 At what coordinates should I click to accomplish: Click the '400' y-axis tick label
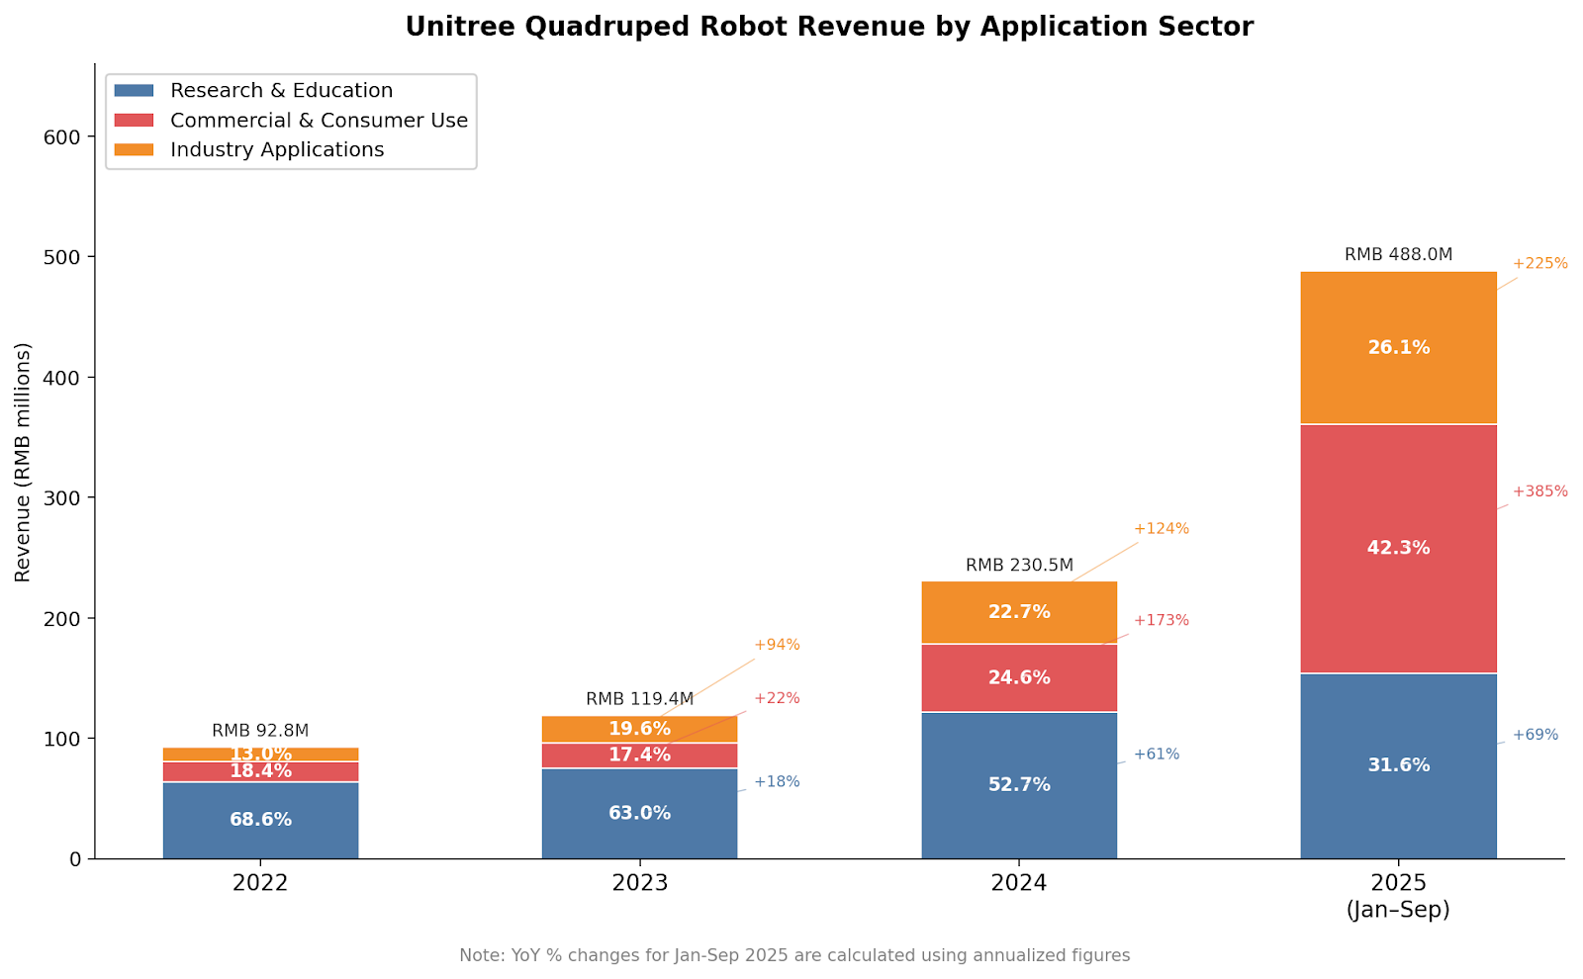coord(62,378)
